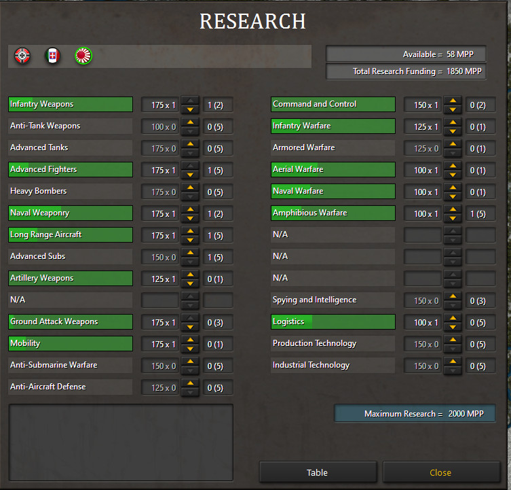Select the Logistics research category
The height and width of the screenshot is (490, 511).
tap(333, 321)
